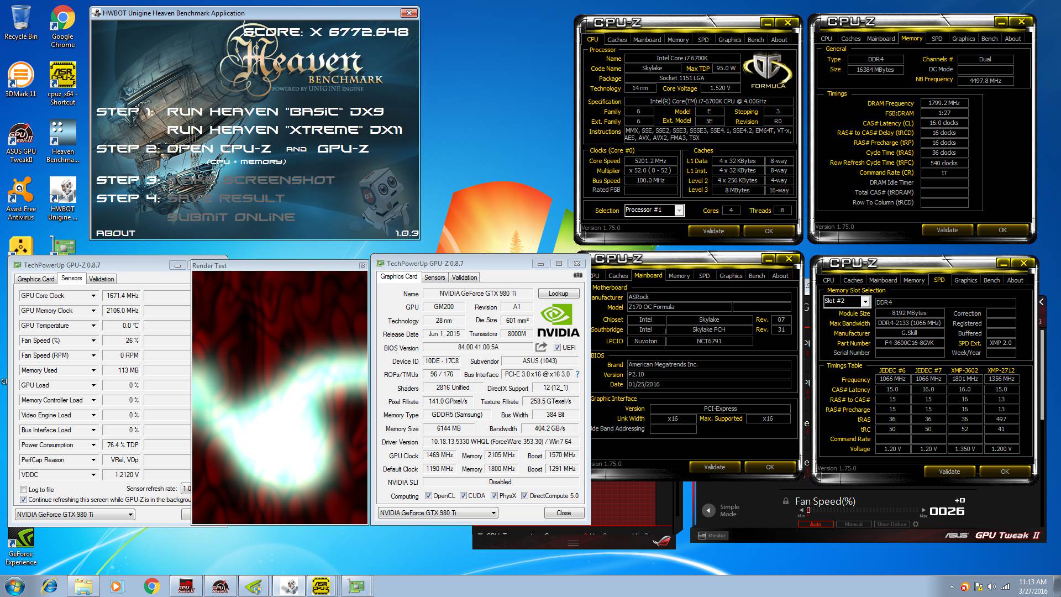Open the GPU selector dropdown beside the Close button
This screenshot has height=597, width=1061.
(438, 513)
